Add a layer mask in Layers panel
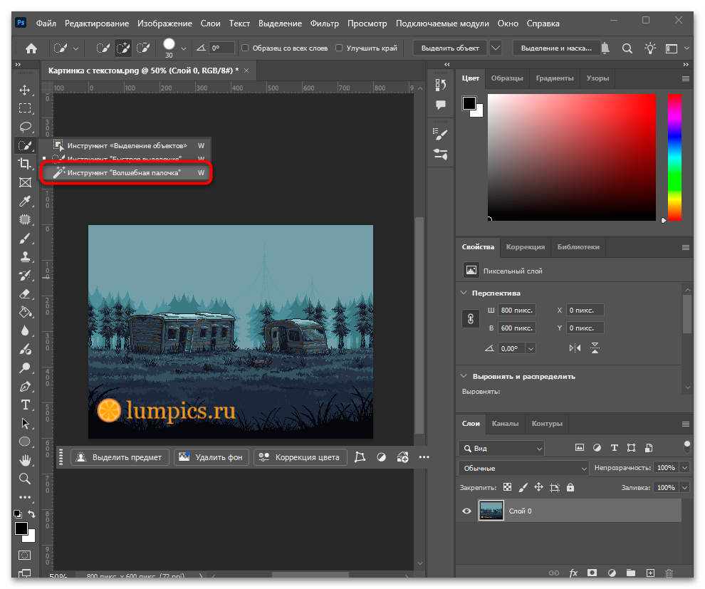 point(592,573)
